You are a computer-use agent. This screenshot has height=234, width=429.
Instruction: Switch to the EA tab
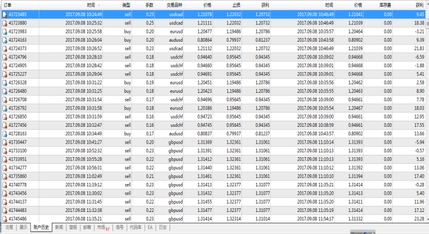150,227
